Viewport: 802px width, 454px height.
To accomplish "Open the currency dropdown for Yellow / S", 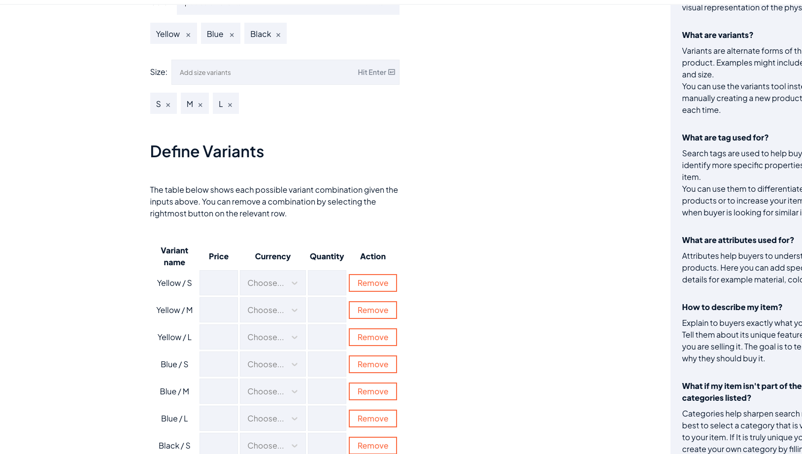I will coord(272,282).
